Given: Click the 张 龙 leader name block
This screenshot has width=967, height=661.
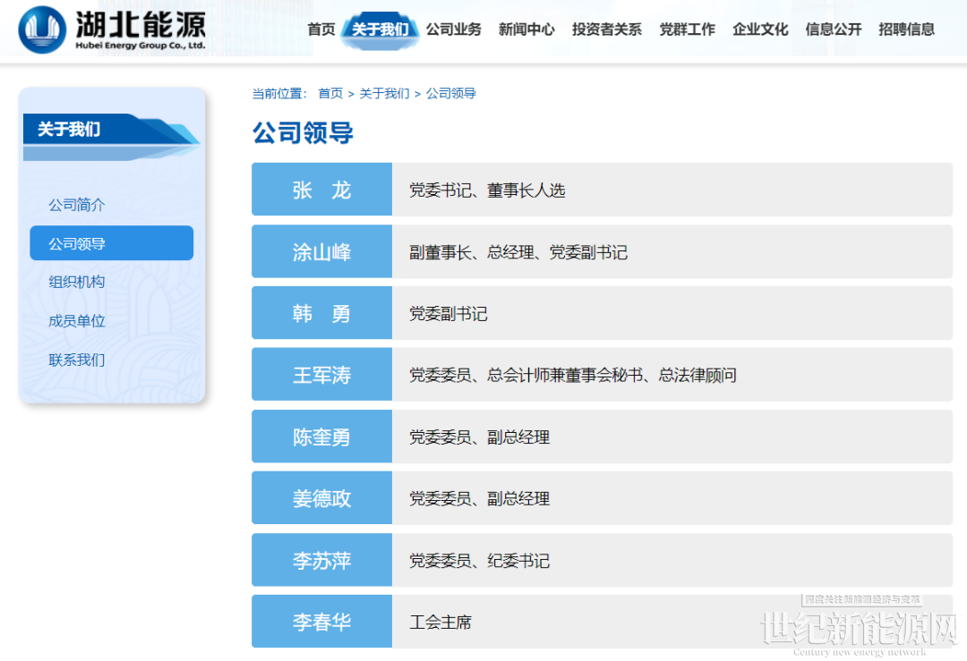Looking at the screenshot, I should 321,190.
